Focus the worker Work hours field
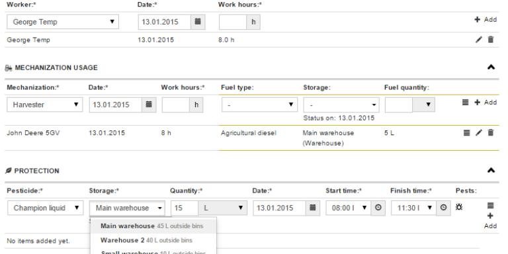The width and height of the screenshot is (508, 254). (233, 22)
